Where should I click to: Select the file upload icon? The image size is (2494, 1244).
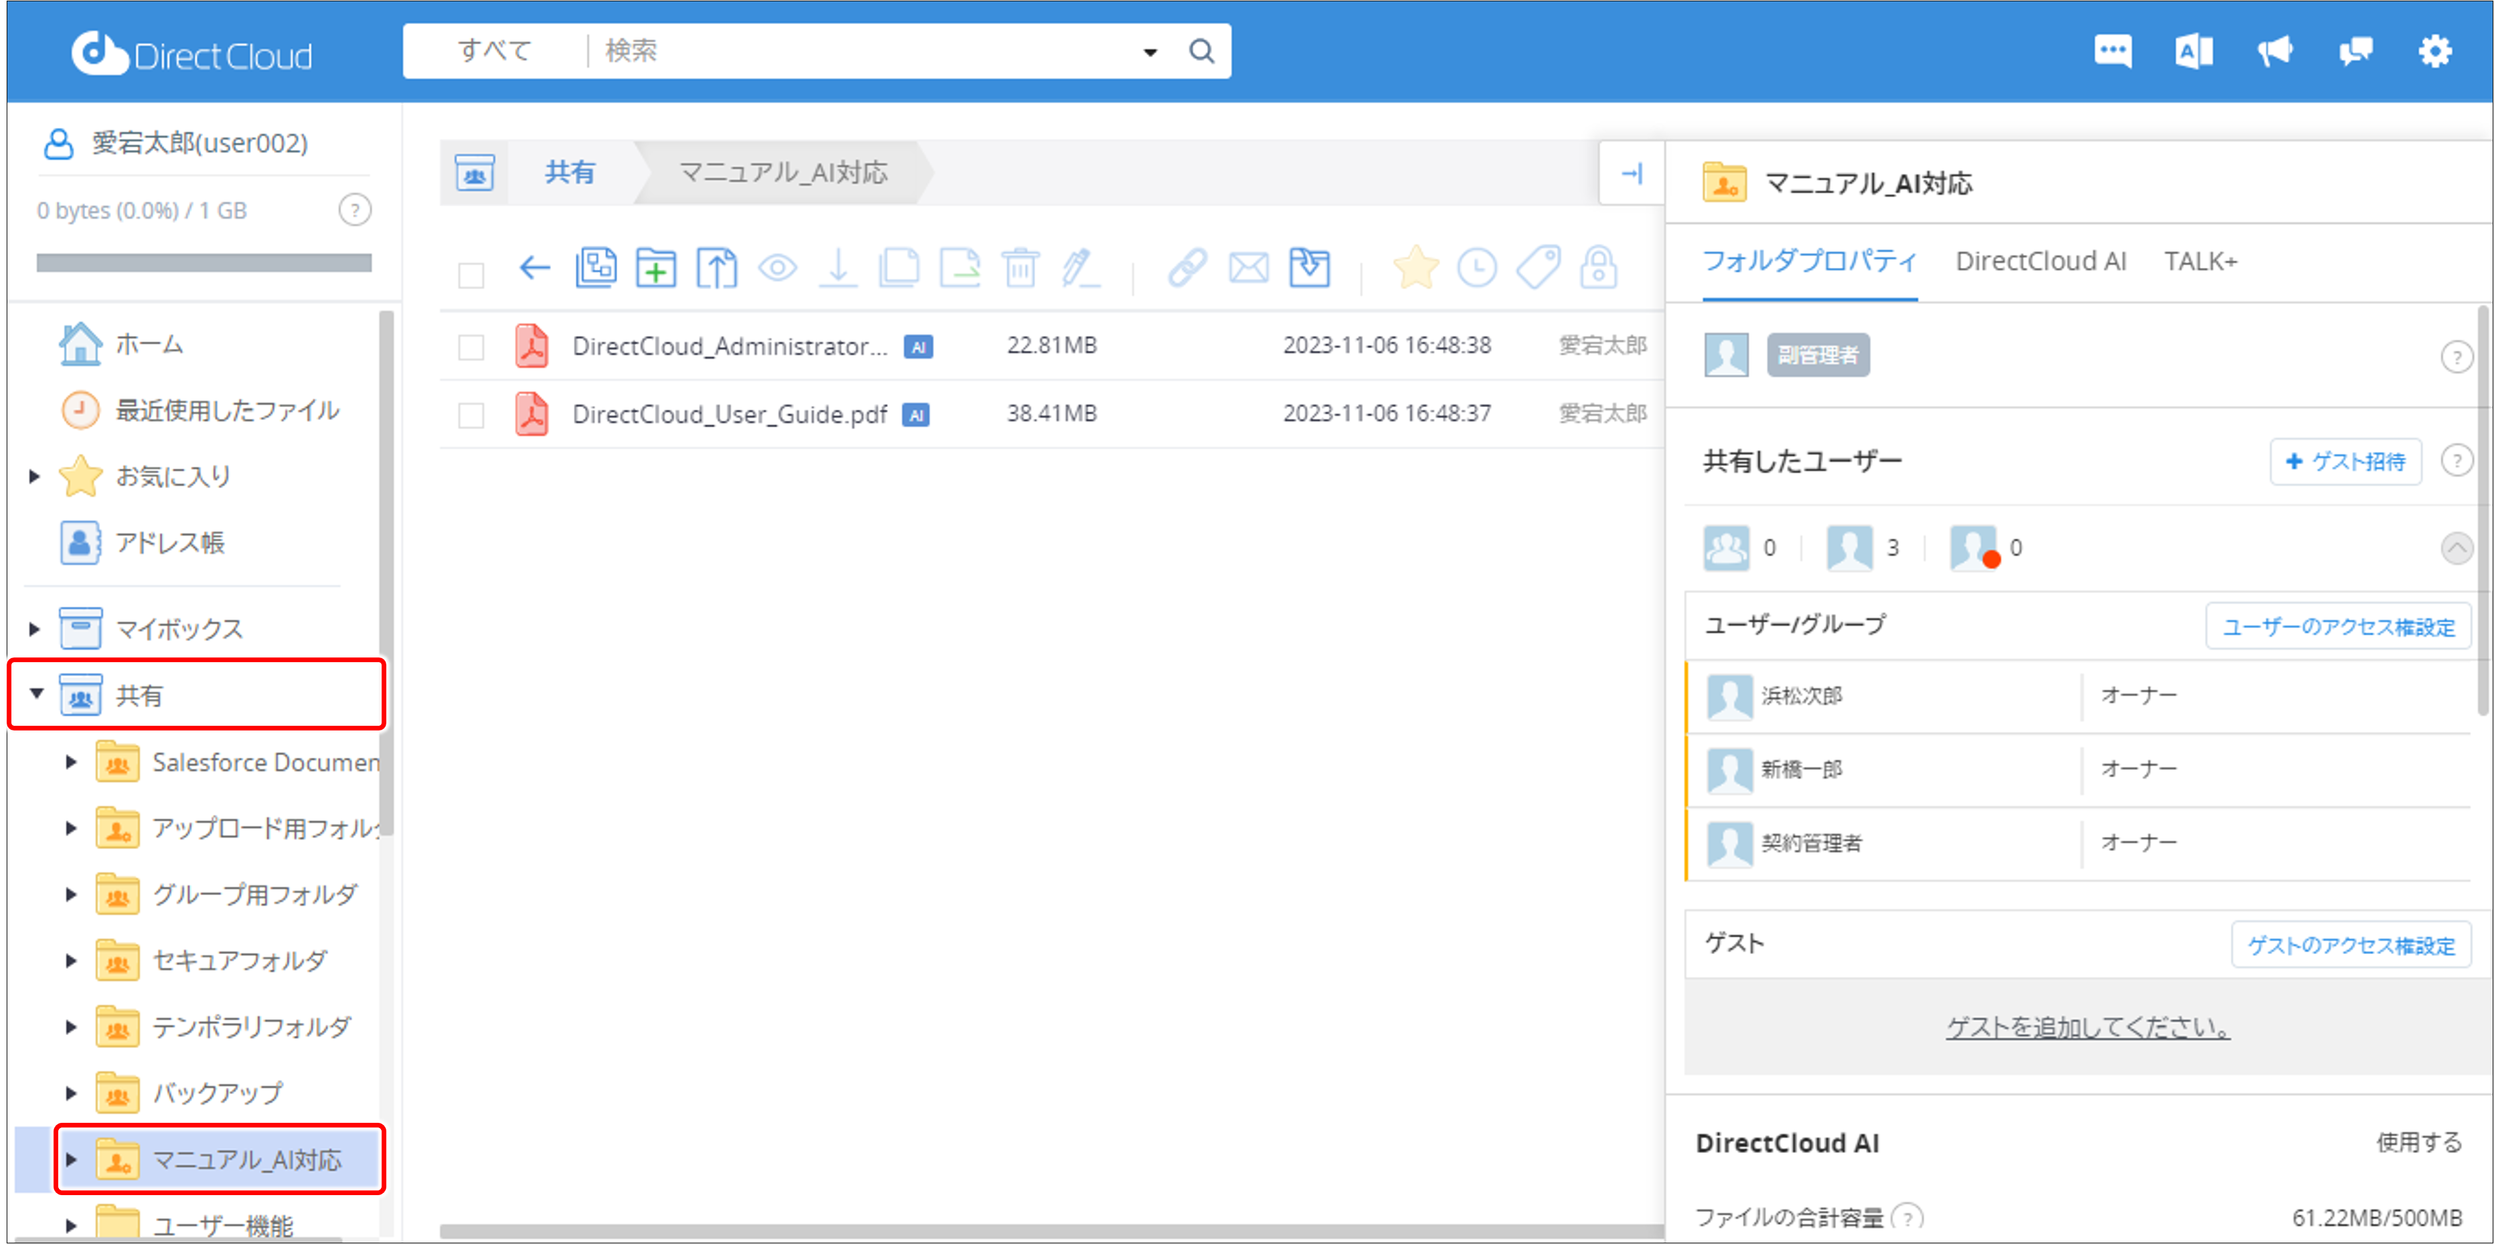coord(716,268)
